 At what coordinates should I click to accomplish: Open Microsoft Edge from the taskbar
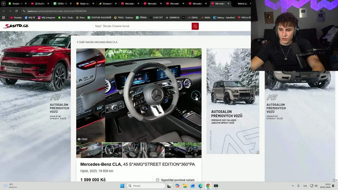coord(200,186)
